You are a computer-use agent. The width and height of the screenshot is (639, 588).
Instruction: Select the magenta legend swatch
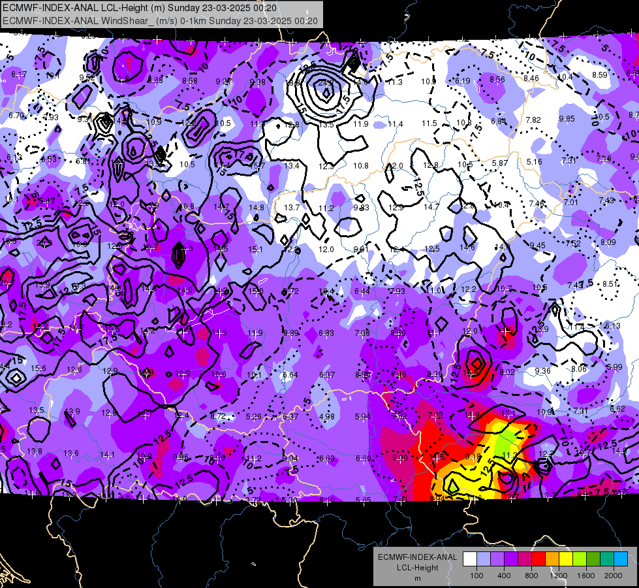(x=525, y=559)
